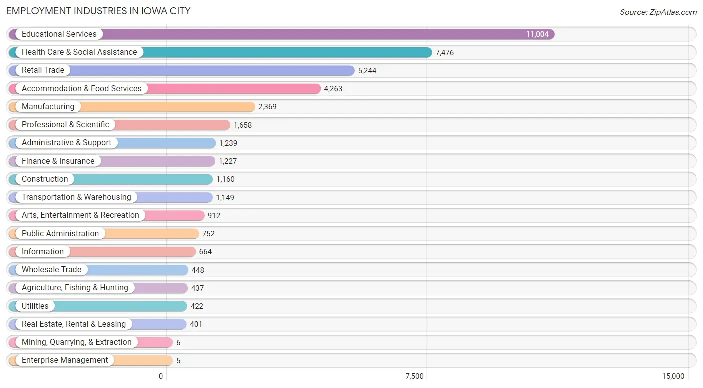Screen dimensions: 703x388
Task: Select the 5,244 Retail Trade value
Action: (x=367, y=71)
